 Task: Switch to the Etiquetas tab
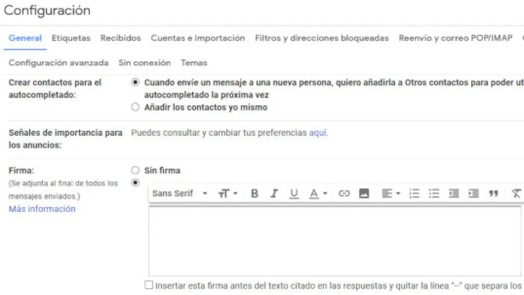point(71,38)
